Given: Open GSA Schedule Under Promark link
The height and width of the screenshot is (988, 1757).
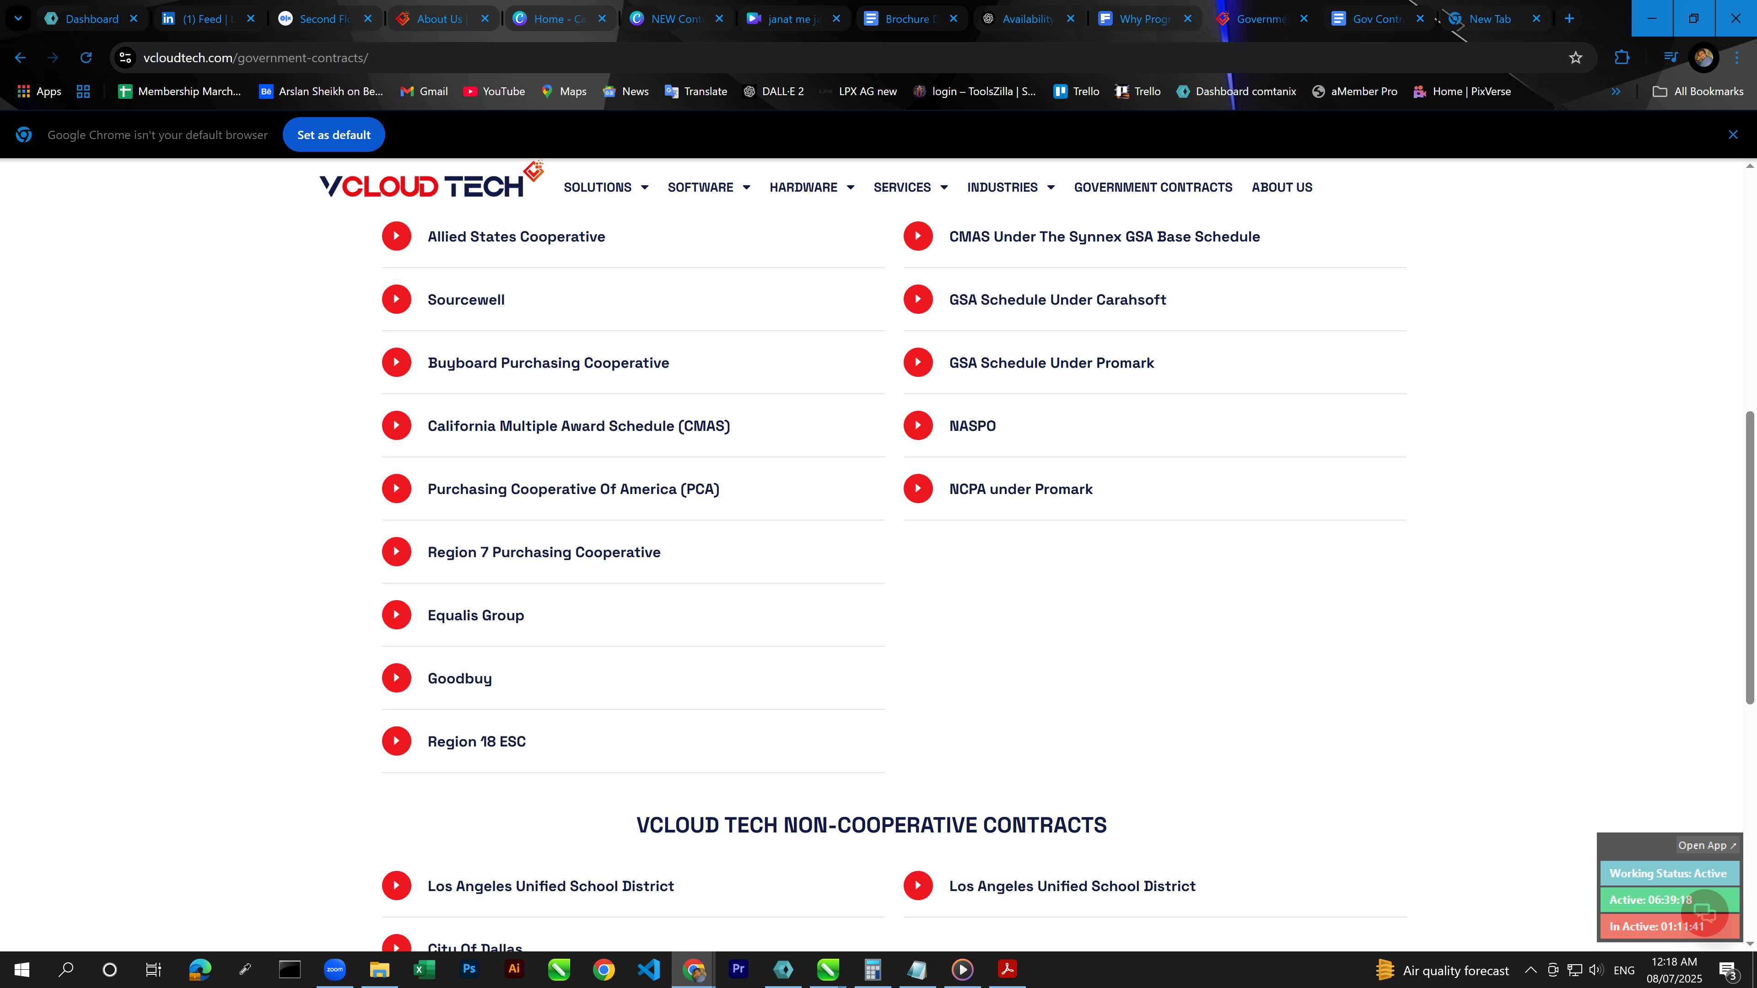Looking at the screenshot, I should (1051, 363).
